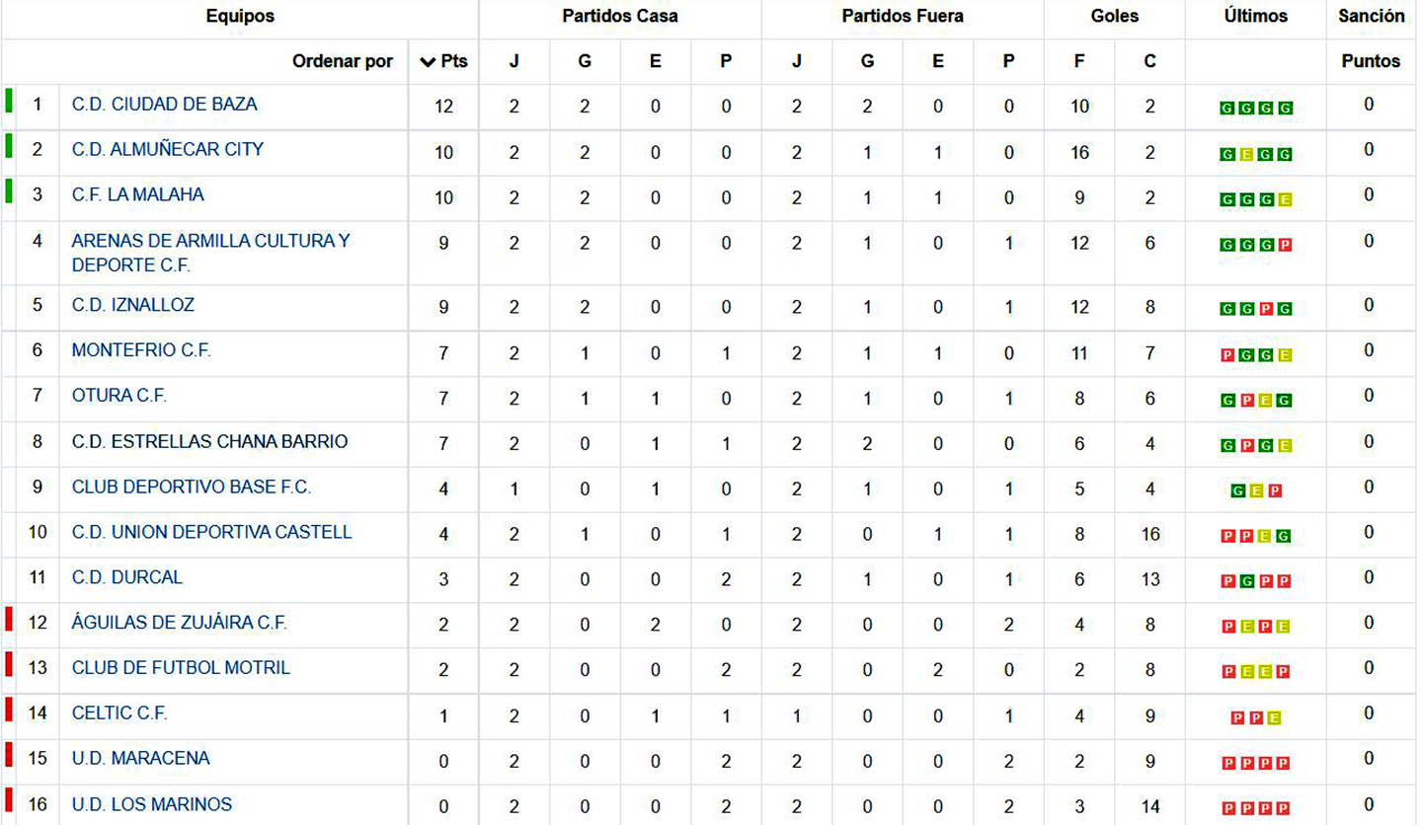Image resolution: width=1422 pixels, height=825 pixels.
Task: Click C.F. LA MALAHA team name
Action: (x=137, y=194)
